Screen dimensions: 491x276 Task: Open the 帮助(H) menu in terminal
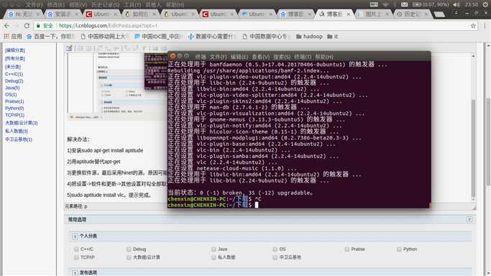tap(324, 57)
